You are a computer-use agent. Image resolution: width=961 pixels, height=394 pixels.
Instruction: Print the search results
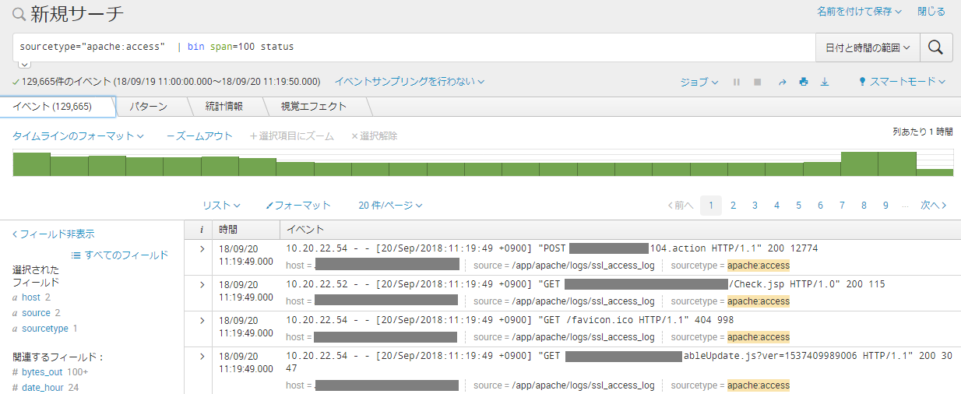click(x=804, y=82)
